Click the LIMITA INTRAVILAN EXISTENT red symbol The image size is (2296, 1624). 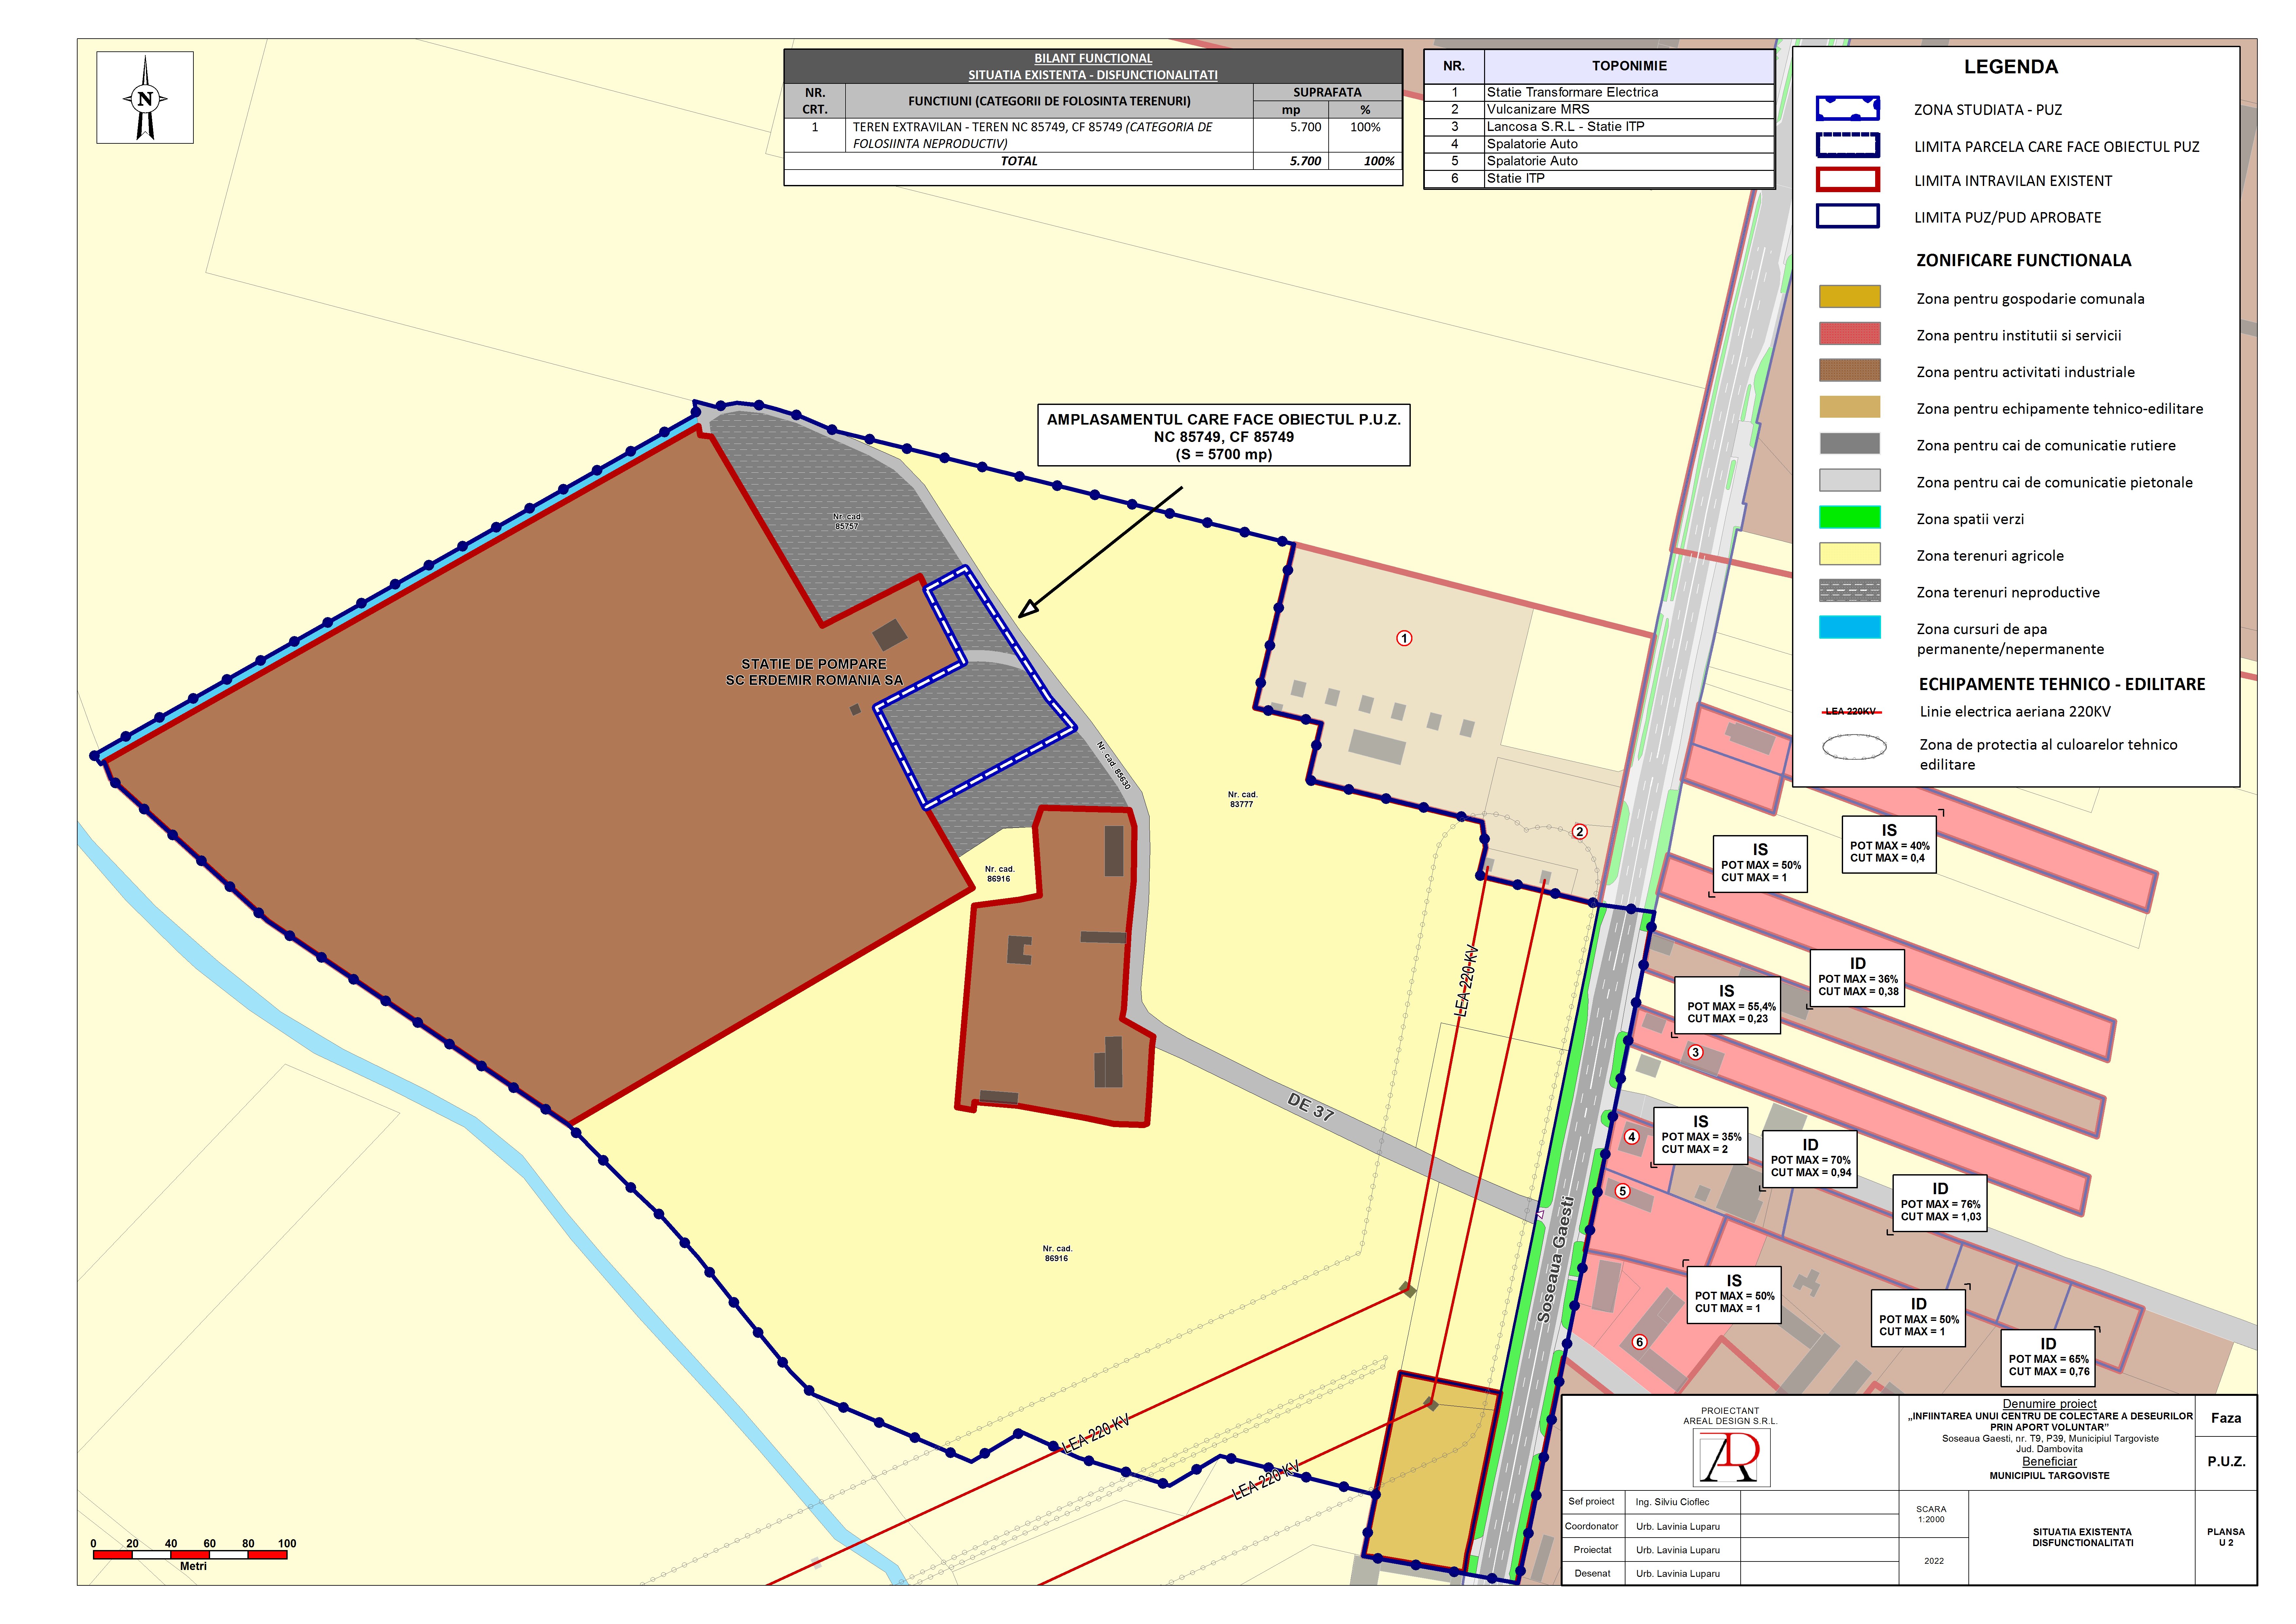(1848, 180)
